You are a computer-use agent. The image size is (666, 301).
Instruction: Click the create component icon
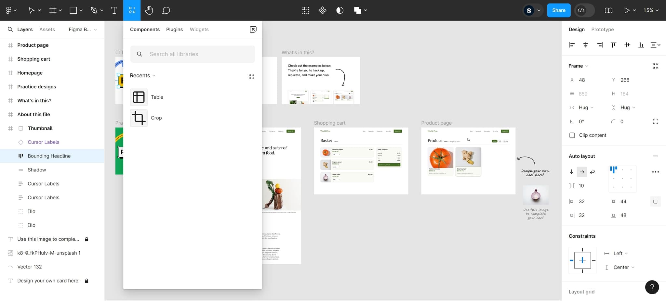(x=322, y=10)
